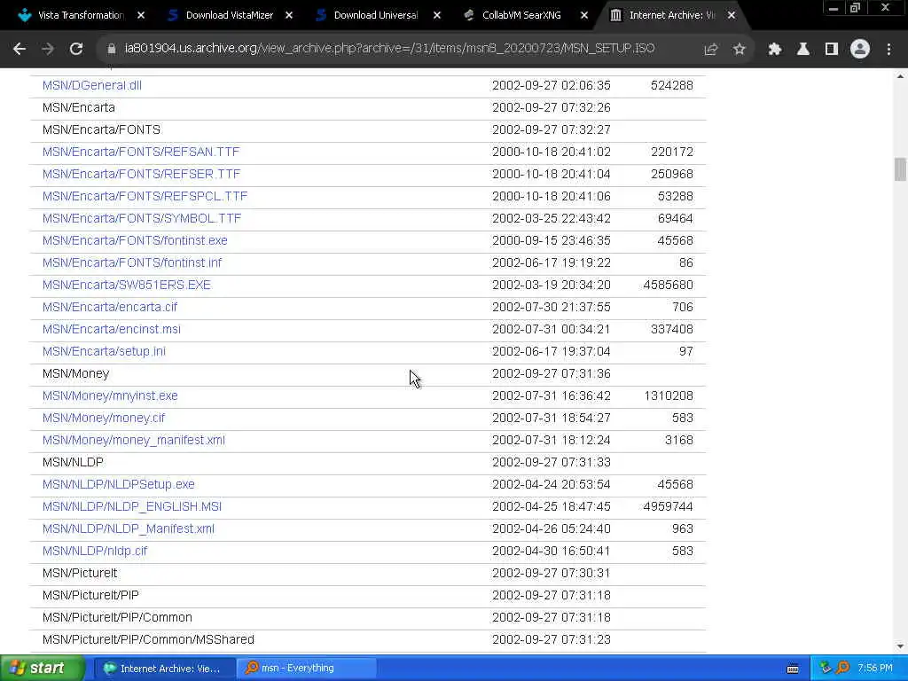This screenshot has width=908, height=681.
Task: Switch to the Download VistaMizer tab
Action: pos(229,15)
